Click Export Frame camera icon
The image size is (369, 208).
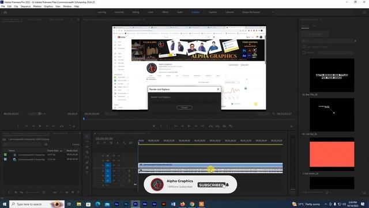click(x=224, y=126)
